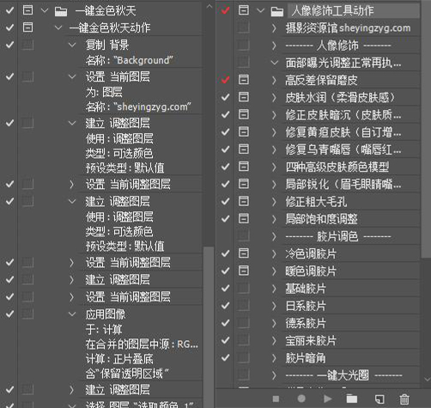The image size is (431, 408).
Task: Select the -------- 人像修饰 -------- separator action
Action: [338, 46]
